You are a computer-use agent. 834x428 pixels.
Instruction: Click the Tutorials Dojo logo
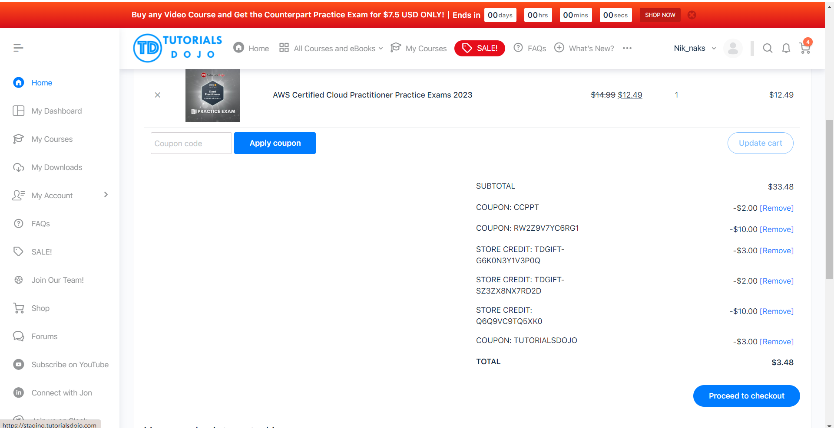(178, 48)
